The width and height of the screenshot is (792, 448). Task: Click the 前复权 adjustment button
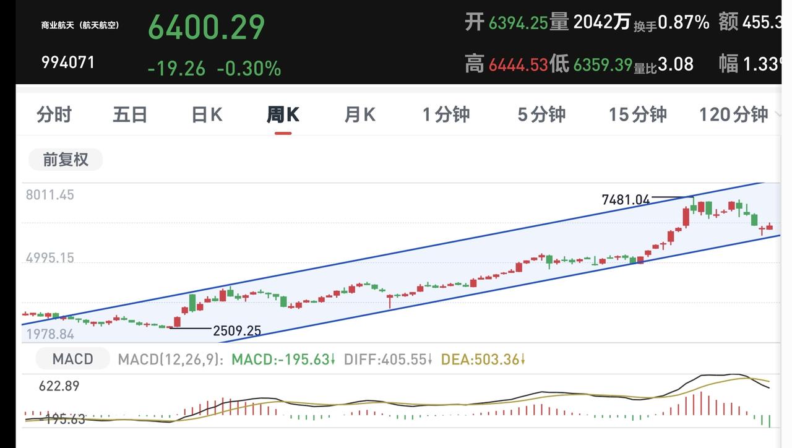click(x=66, y=160)
